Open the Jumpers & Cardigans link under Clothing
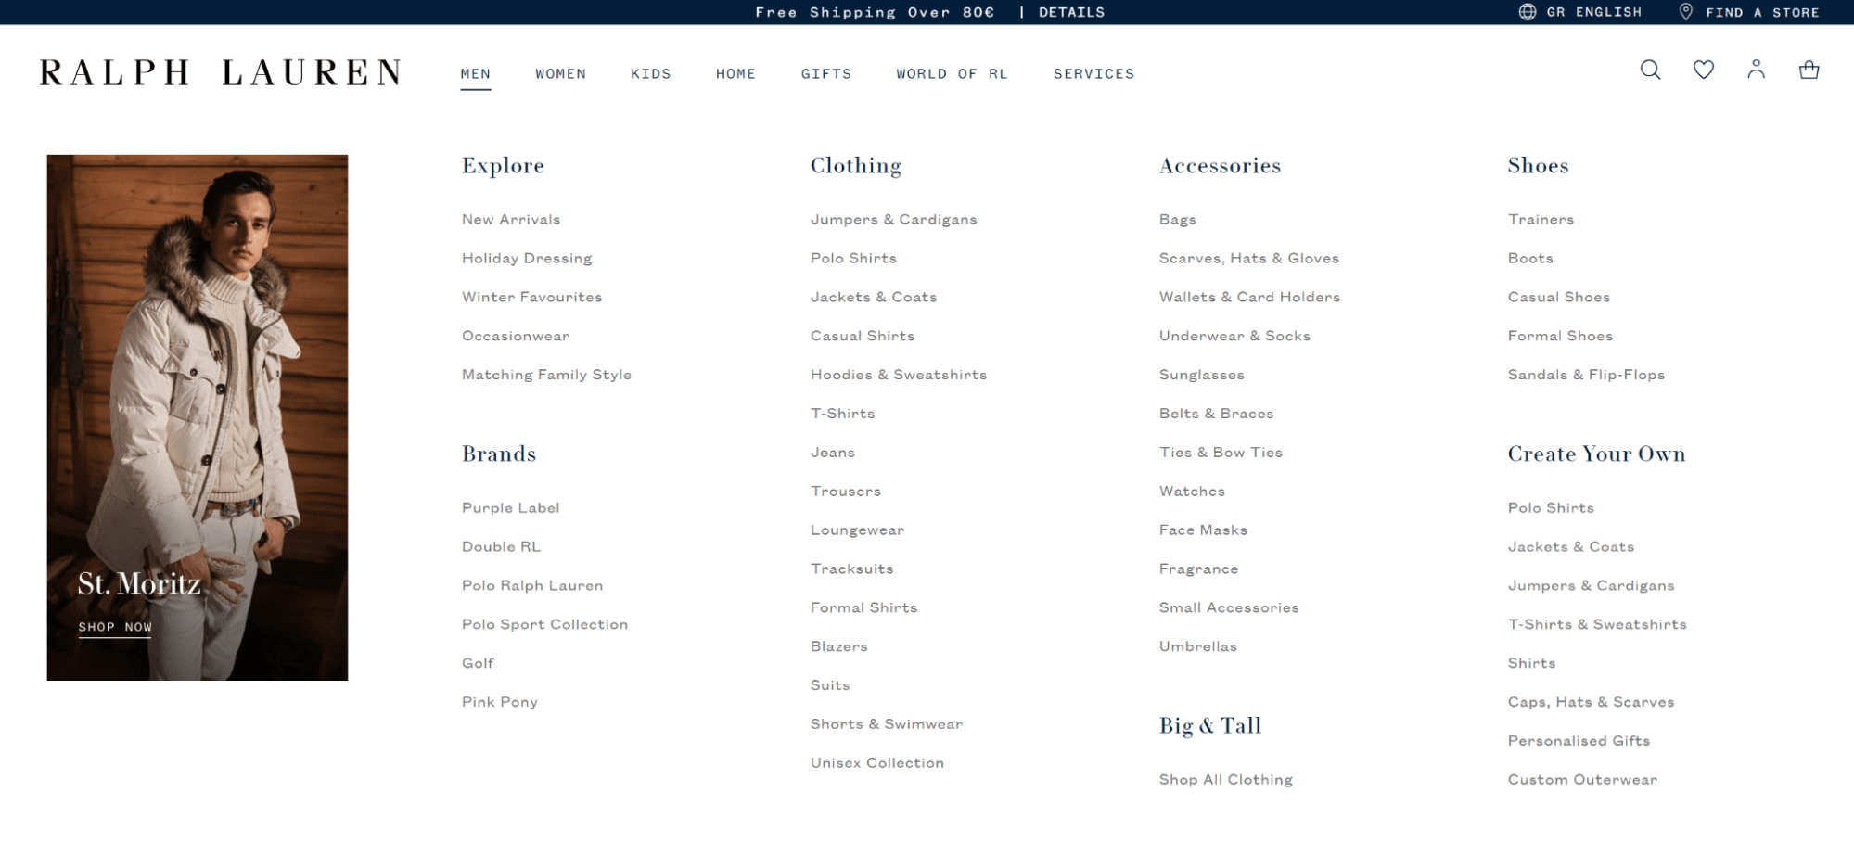 (x=894, y=219)
